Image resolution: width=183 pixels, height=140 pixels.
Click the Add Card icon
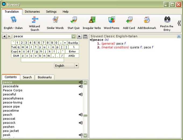click(129, 19)
